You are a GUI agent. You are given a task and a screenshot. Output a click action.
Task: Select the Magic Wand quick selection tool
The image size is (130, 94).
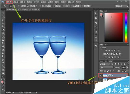pyautogui.click(x=3, y=23)
